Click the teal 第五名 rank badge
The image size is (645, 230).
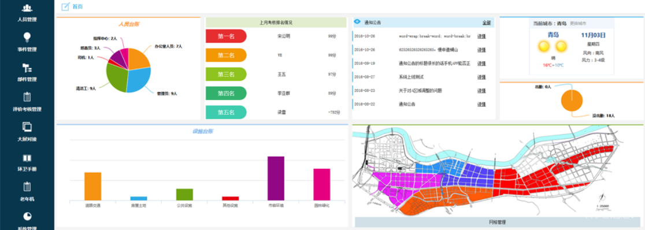click(x=226, y=112)
